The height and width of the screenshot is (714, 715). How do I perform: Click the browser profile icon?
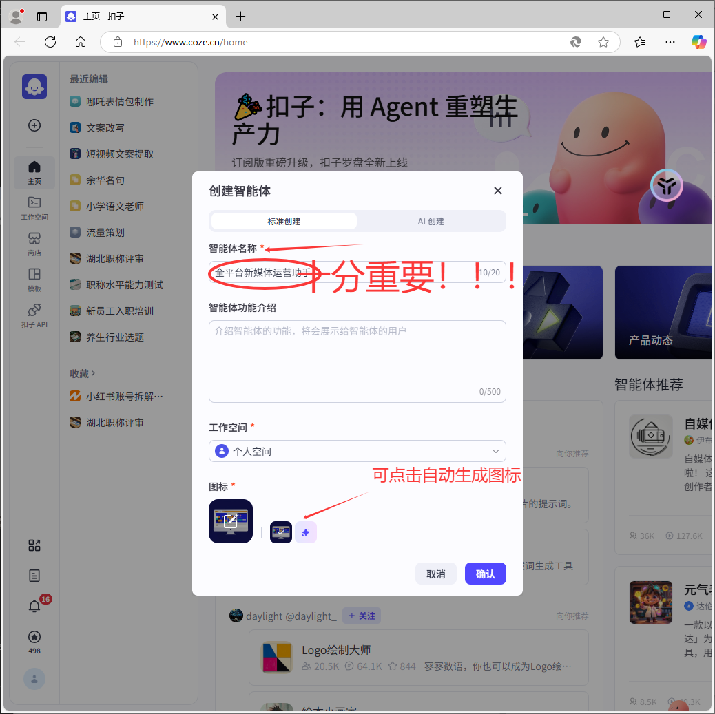coord(17,17)
